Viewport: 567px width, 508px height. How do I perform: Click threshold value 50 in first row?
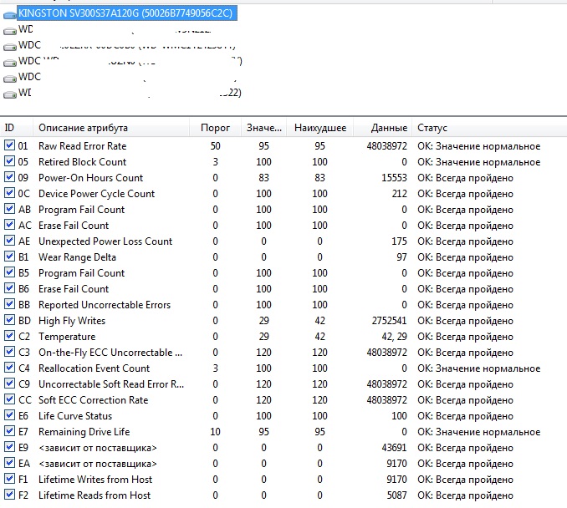point(215,146)
